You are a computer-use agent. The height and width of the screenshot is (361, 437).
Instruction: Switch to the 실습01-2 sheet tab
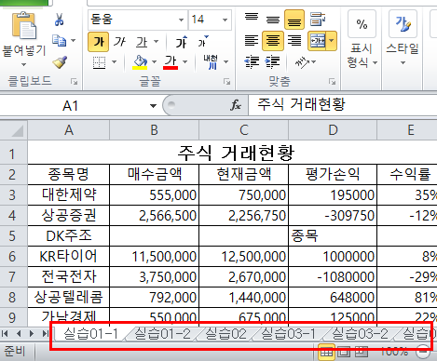coord(162,334)
